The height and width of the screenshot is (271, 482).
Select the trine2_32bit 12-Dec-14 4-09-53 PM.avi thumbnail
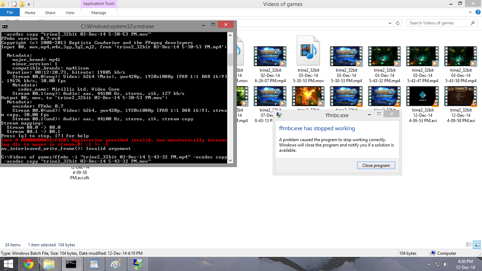click(423, 96)
